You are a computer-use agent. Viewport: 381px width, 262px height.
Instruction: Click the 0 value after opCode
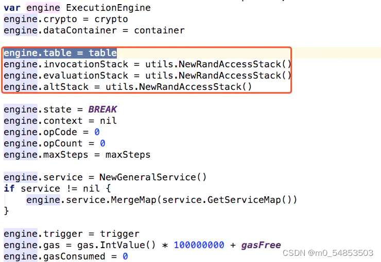97,132
